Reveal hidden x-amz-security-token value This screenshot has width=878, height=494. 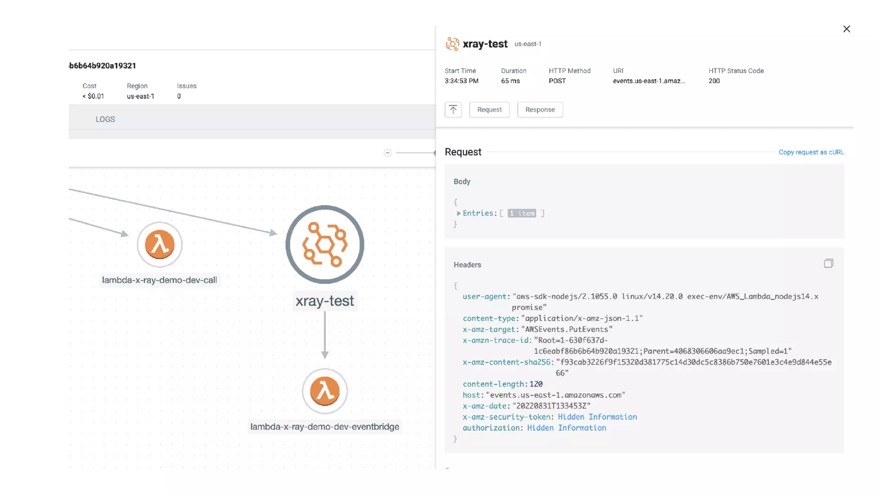click(597, 417)
